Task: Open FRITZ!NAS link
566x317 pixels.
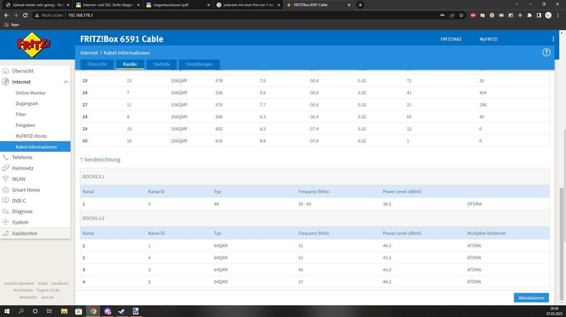Action: coord(451,39)
